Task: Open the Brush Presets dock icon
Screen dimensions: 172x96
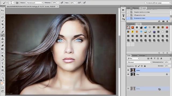Action: [x=123, y=19]
